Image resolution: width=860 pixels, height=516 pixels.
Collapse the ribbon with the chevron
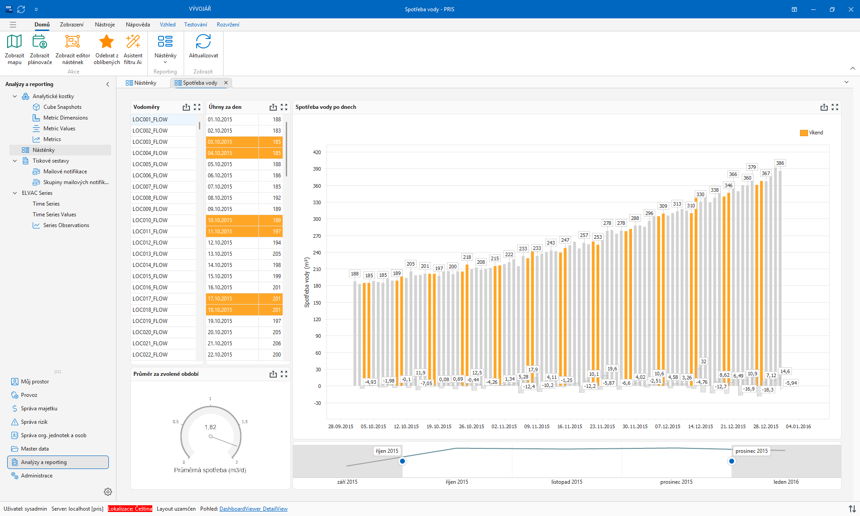pos(852,69)
